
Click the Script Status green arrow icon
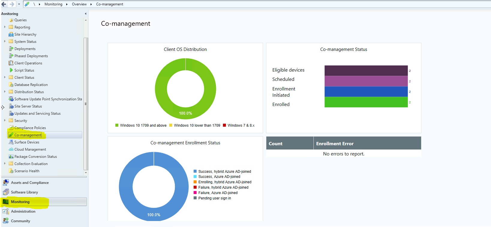[11, 70]
